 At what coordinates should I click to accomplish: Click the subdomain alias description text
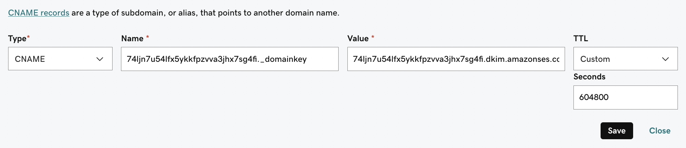[x=205, y=13]
